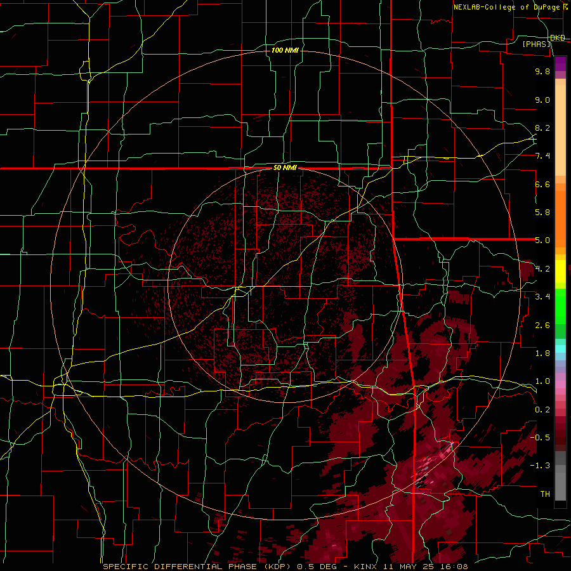Click the 6.6 value on the color scale
This screenshot has width=571, height=571.
pyautogui.click(x=542, y=184)
